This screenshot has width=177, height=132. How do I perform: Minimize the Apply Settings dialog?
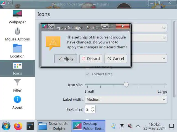pyautogui.click(x=105, y=26)
